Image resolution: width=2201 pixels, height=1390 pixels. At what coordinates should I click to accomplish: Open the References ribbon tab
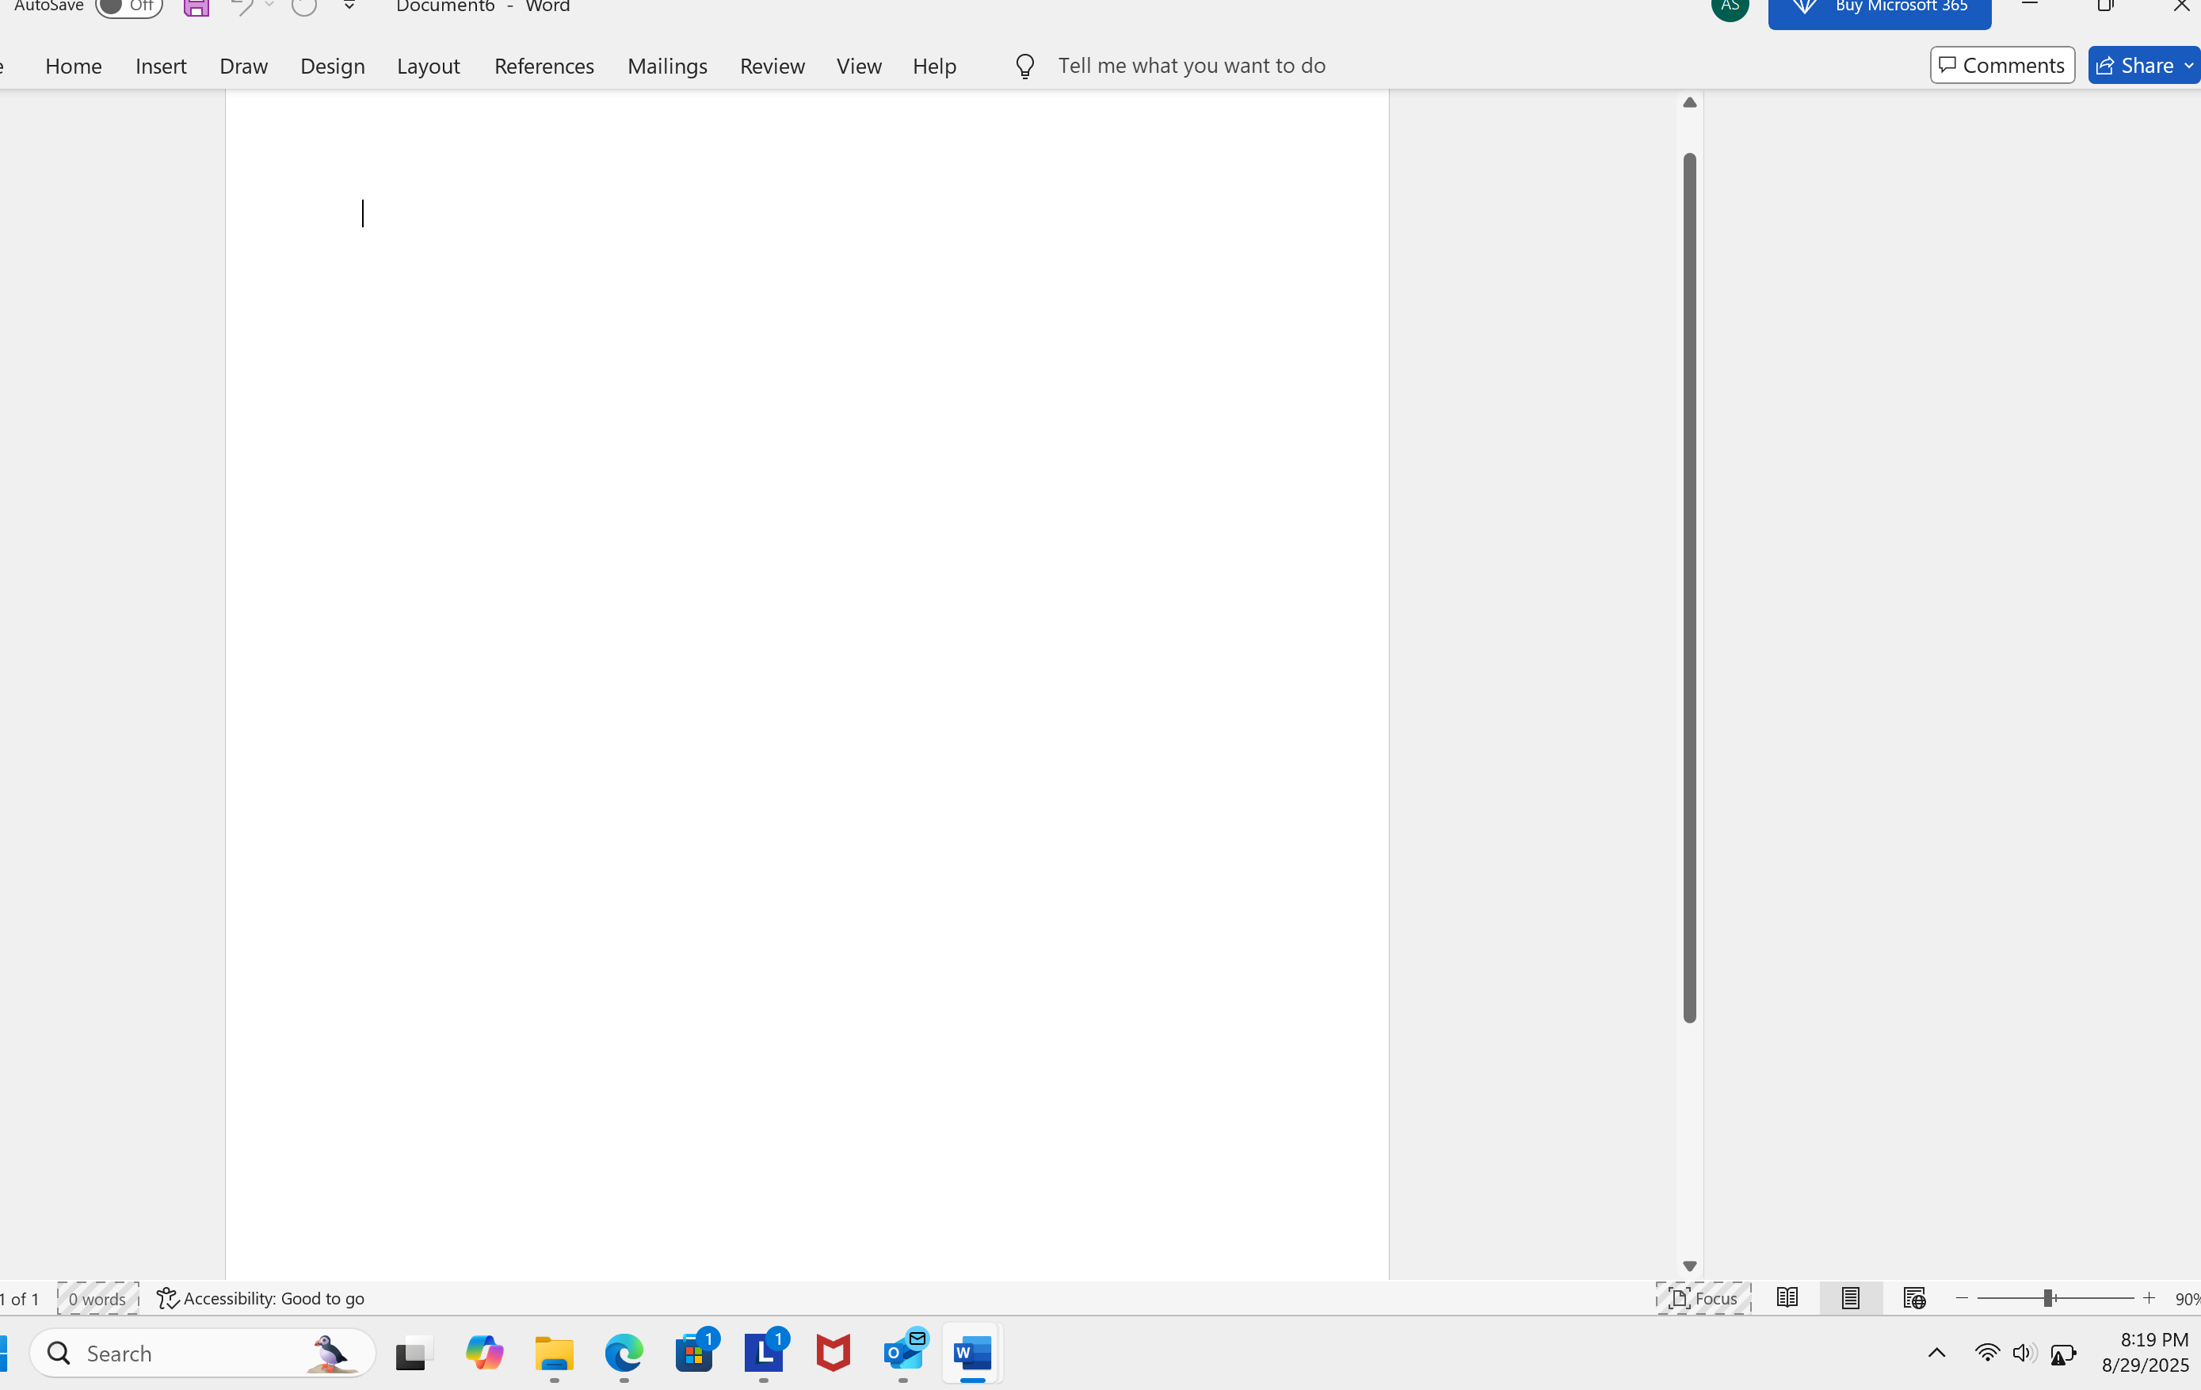(x=544, y=66)
